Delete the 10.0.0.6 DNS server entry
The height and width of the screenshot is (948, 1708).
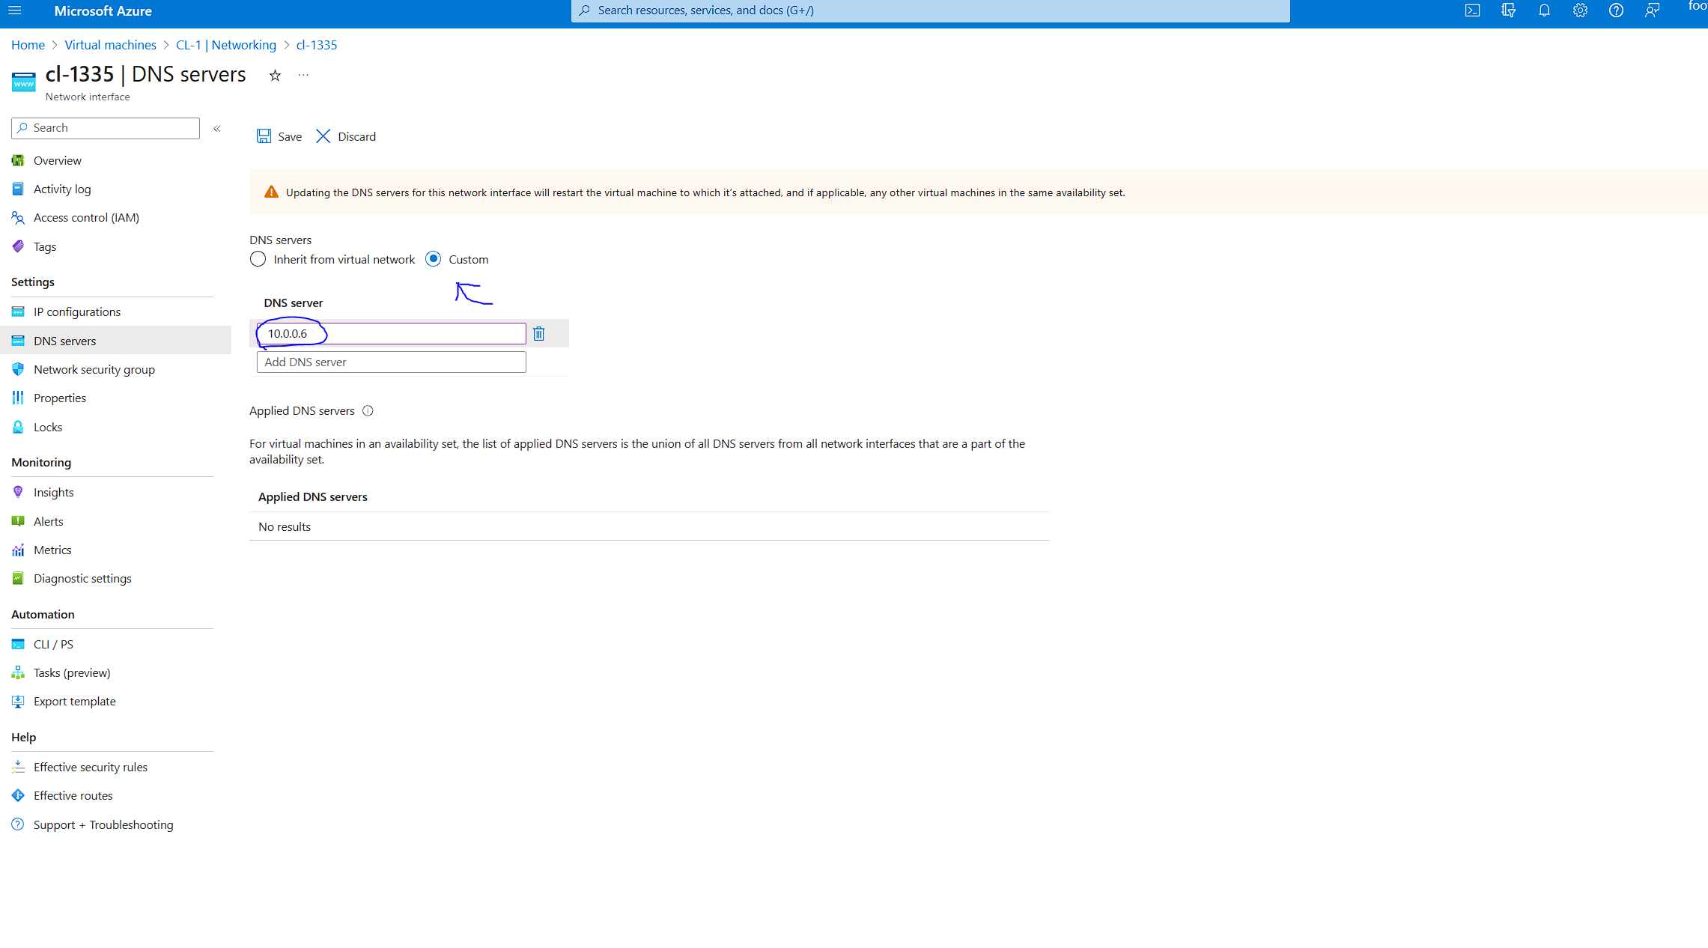[538, 333]
